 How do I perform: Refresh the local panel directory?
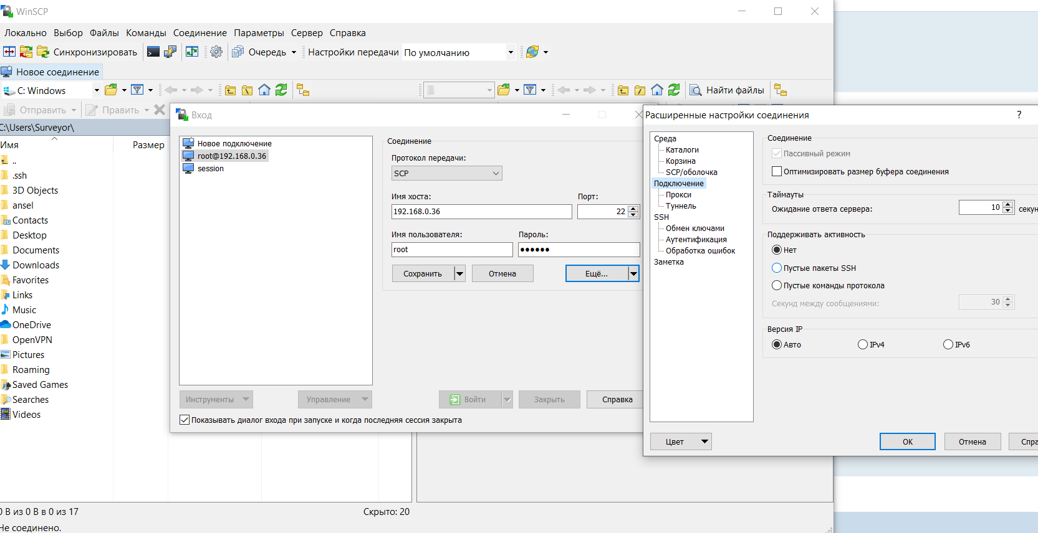click(x=281, y=90)
